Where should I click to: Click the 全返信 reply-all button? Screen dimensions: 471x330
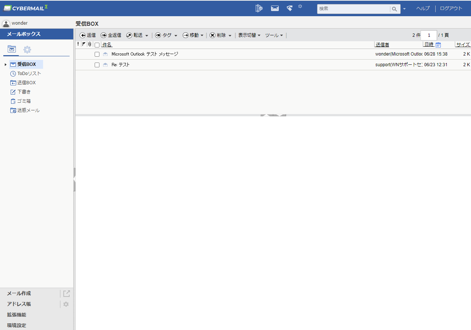tap(111, 35)
